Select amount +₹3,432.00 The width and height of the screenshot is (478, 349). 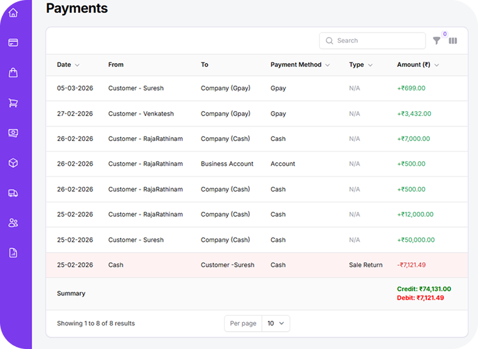click(414, 114)
